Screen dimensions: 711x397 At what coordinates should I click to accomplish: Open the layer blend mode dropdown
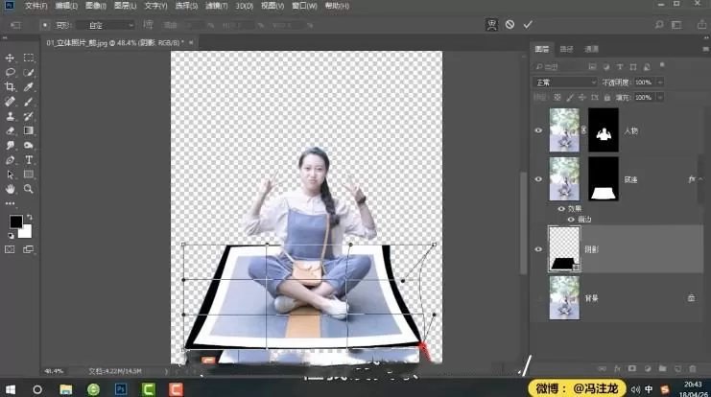[x=566, y=83]
